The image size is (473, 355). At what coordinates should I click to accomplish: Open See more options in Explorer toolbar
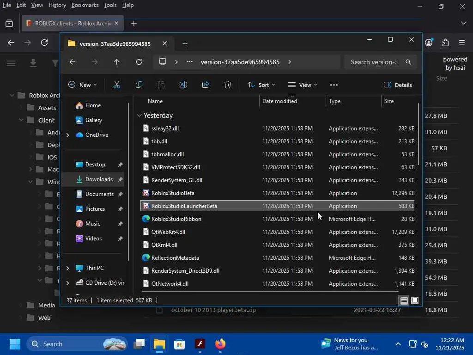[x=334, y=85]
